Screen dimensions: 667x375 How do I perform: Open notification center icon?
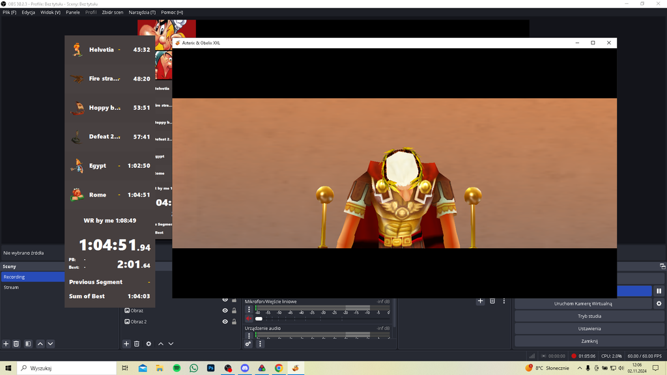point(655,368)
